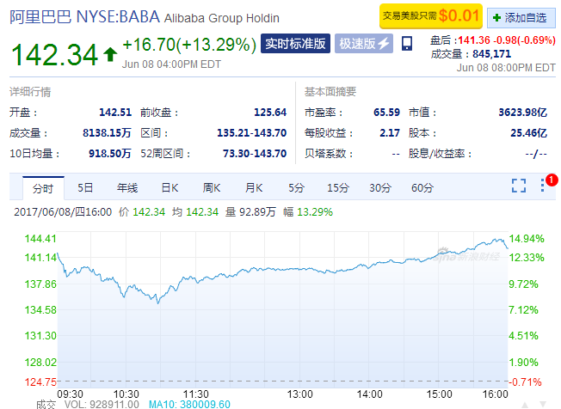561x409 pixels.
Task: Open the 交易美股只需 $0.01 promo banner
Action: (x=431, y=16)
